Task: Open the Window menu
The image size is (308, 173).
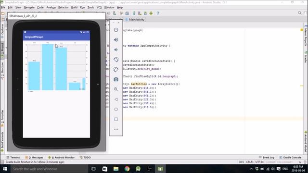Action: [109, 8]
